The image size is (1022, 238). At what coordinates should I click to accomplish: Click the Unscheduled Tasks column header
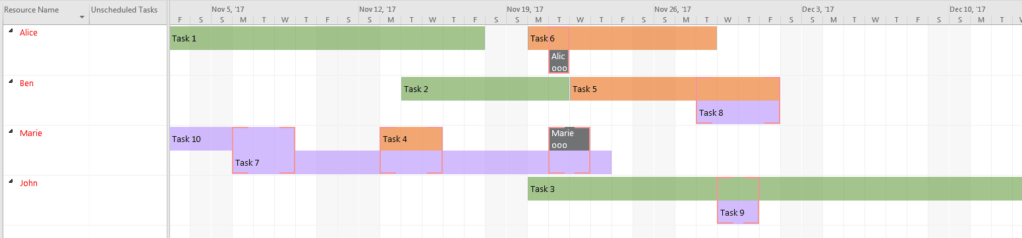[128, 10]
